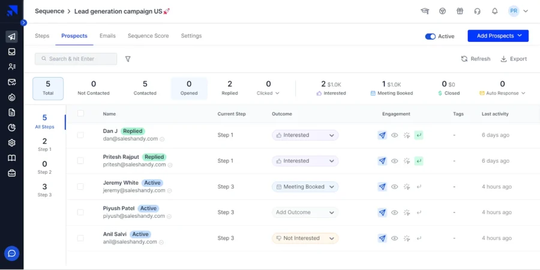Click click-tracking icon in Pritesh Rajput row

[407, 161]
